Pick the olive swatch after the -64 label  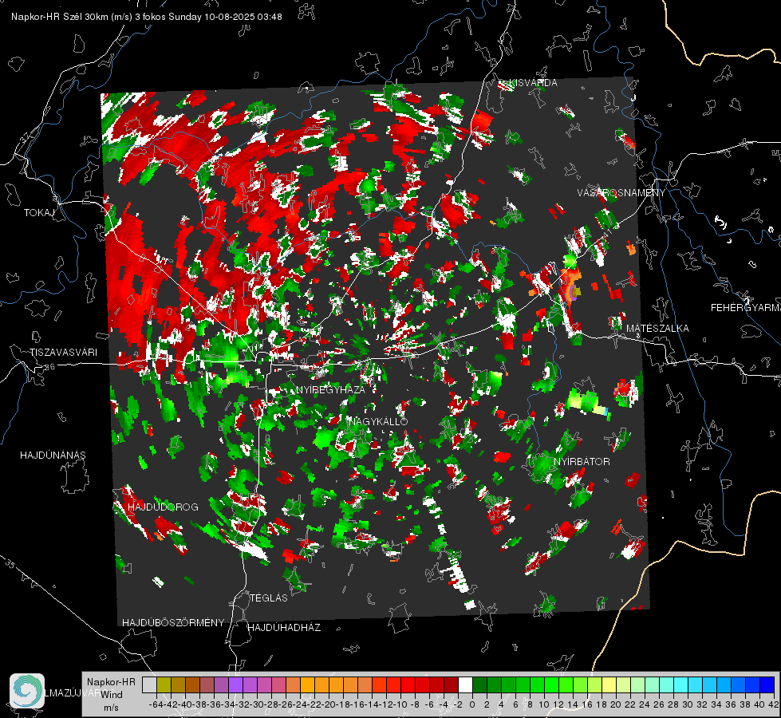click(x=164, y=684)
